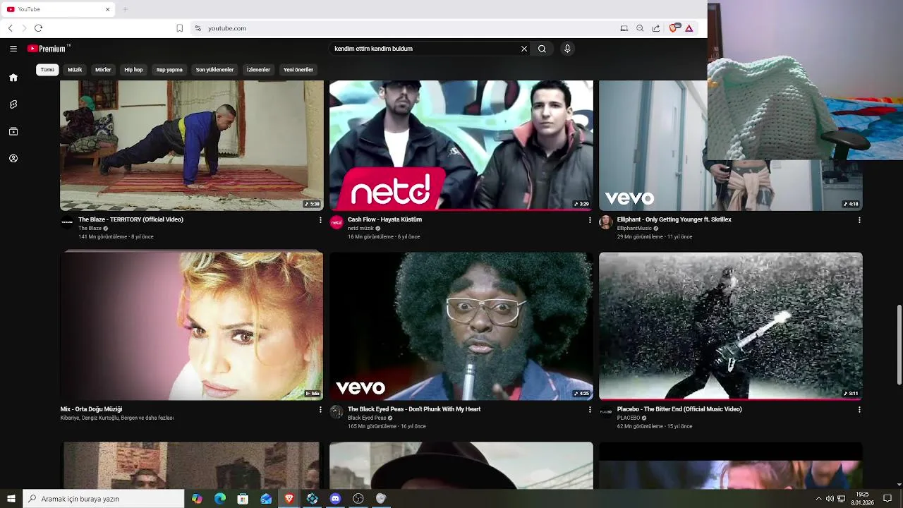
Task: Play the Placebo guitar thumbnail
Action: point(731,326)
